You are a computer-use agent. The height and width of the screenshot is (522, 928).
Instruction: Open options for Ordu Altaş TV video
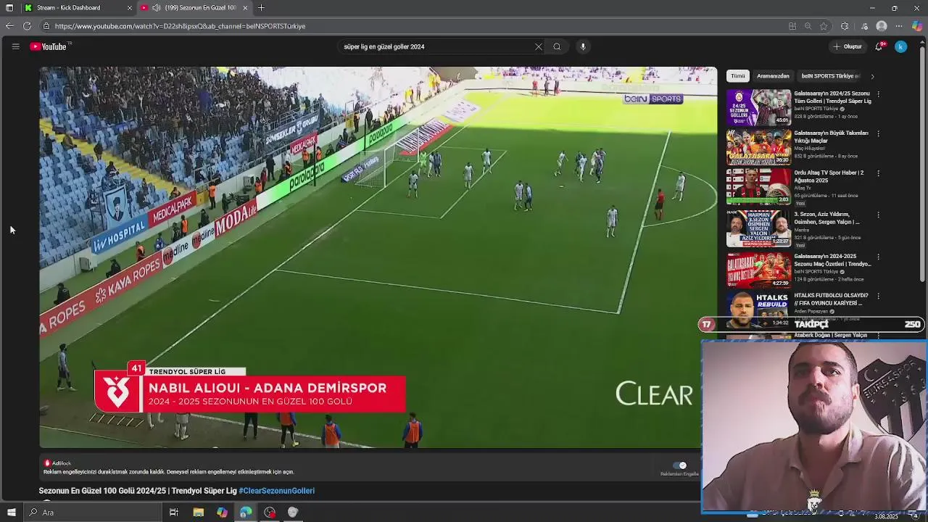[x=878, y=174]
